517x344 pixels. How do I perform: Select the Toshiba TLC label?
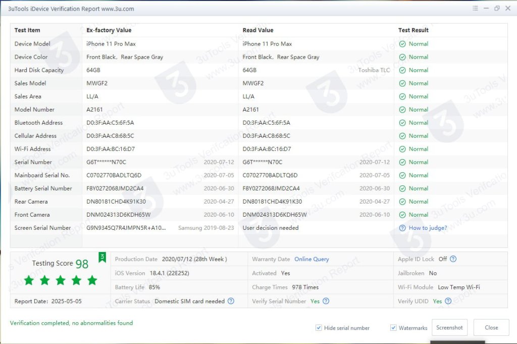pos(374,70)
